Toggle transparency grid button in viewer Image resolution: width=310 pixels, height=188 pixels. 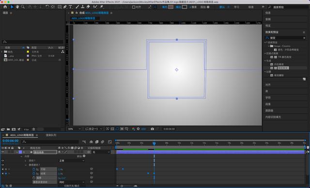(112, 129)
